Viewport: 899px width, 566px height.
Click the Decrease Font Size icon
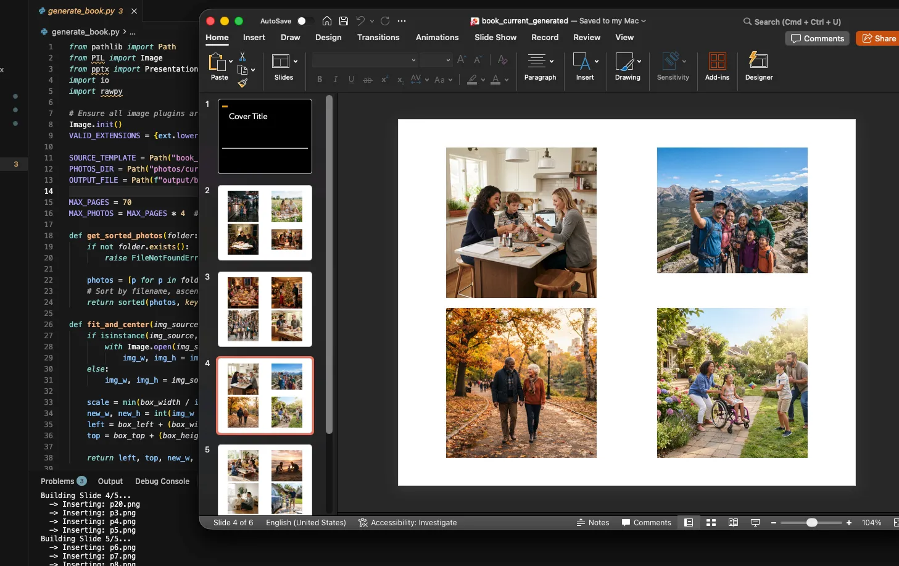click(478, 60)
